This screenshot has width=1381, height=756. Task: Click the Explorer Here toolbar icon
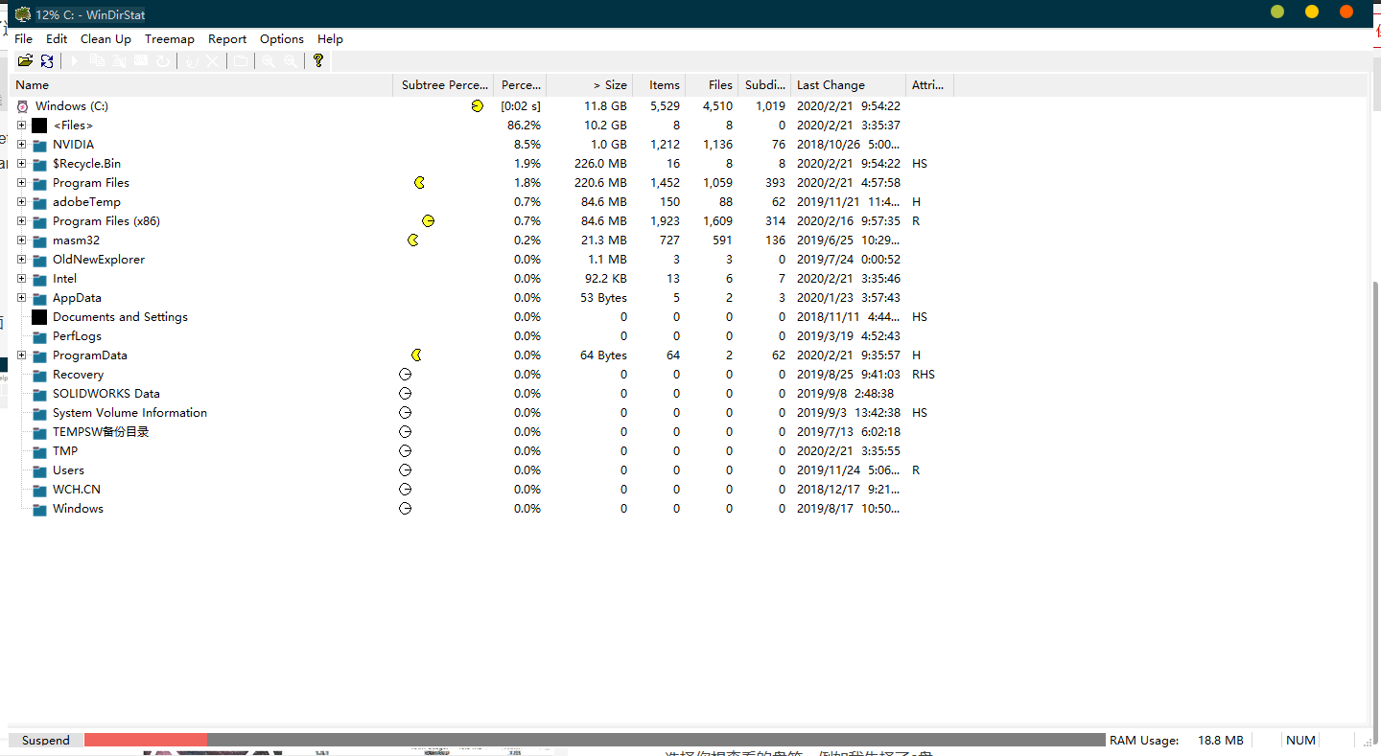[119, 60]
